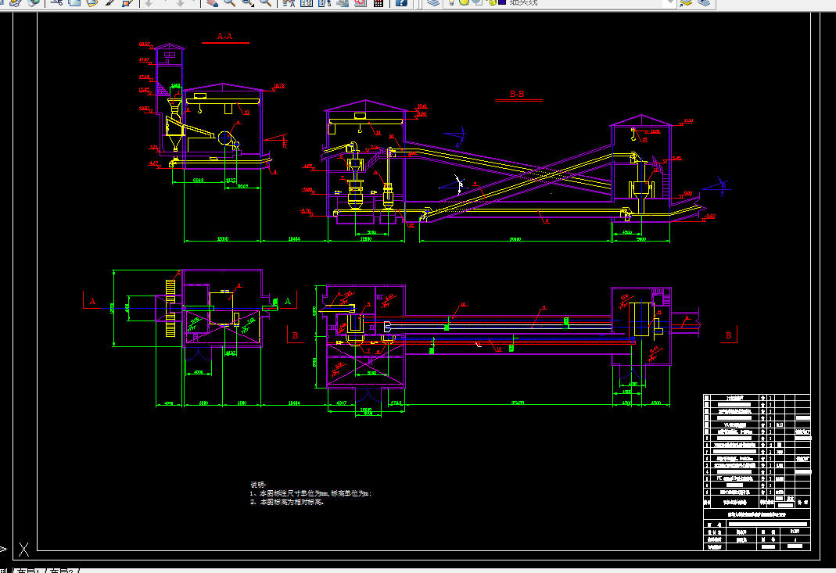
Task: Click the Paste clipboard icon
Action: [x=92, y=2]
